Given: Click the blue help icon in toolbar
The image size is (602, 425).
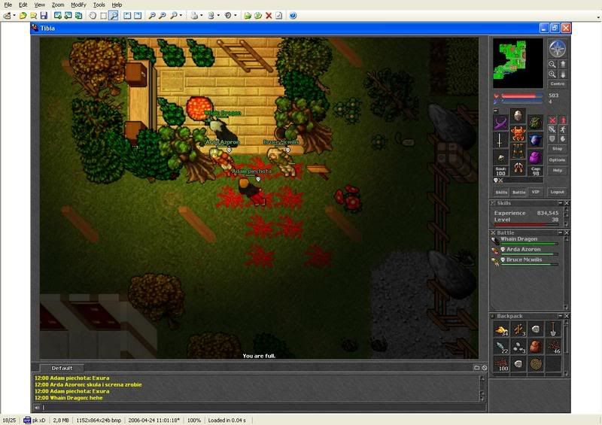Looking at the screenshot, I should click(293, 15).
